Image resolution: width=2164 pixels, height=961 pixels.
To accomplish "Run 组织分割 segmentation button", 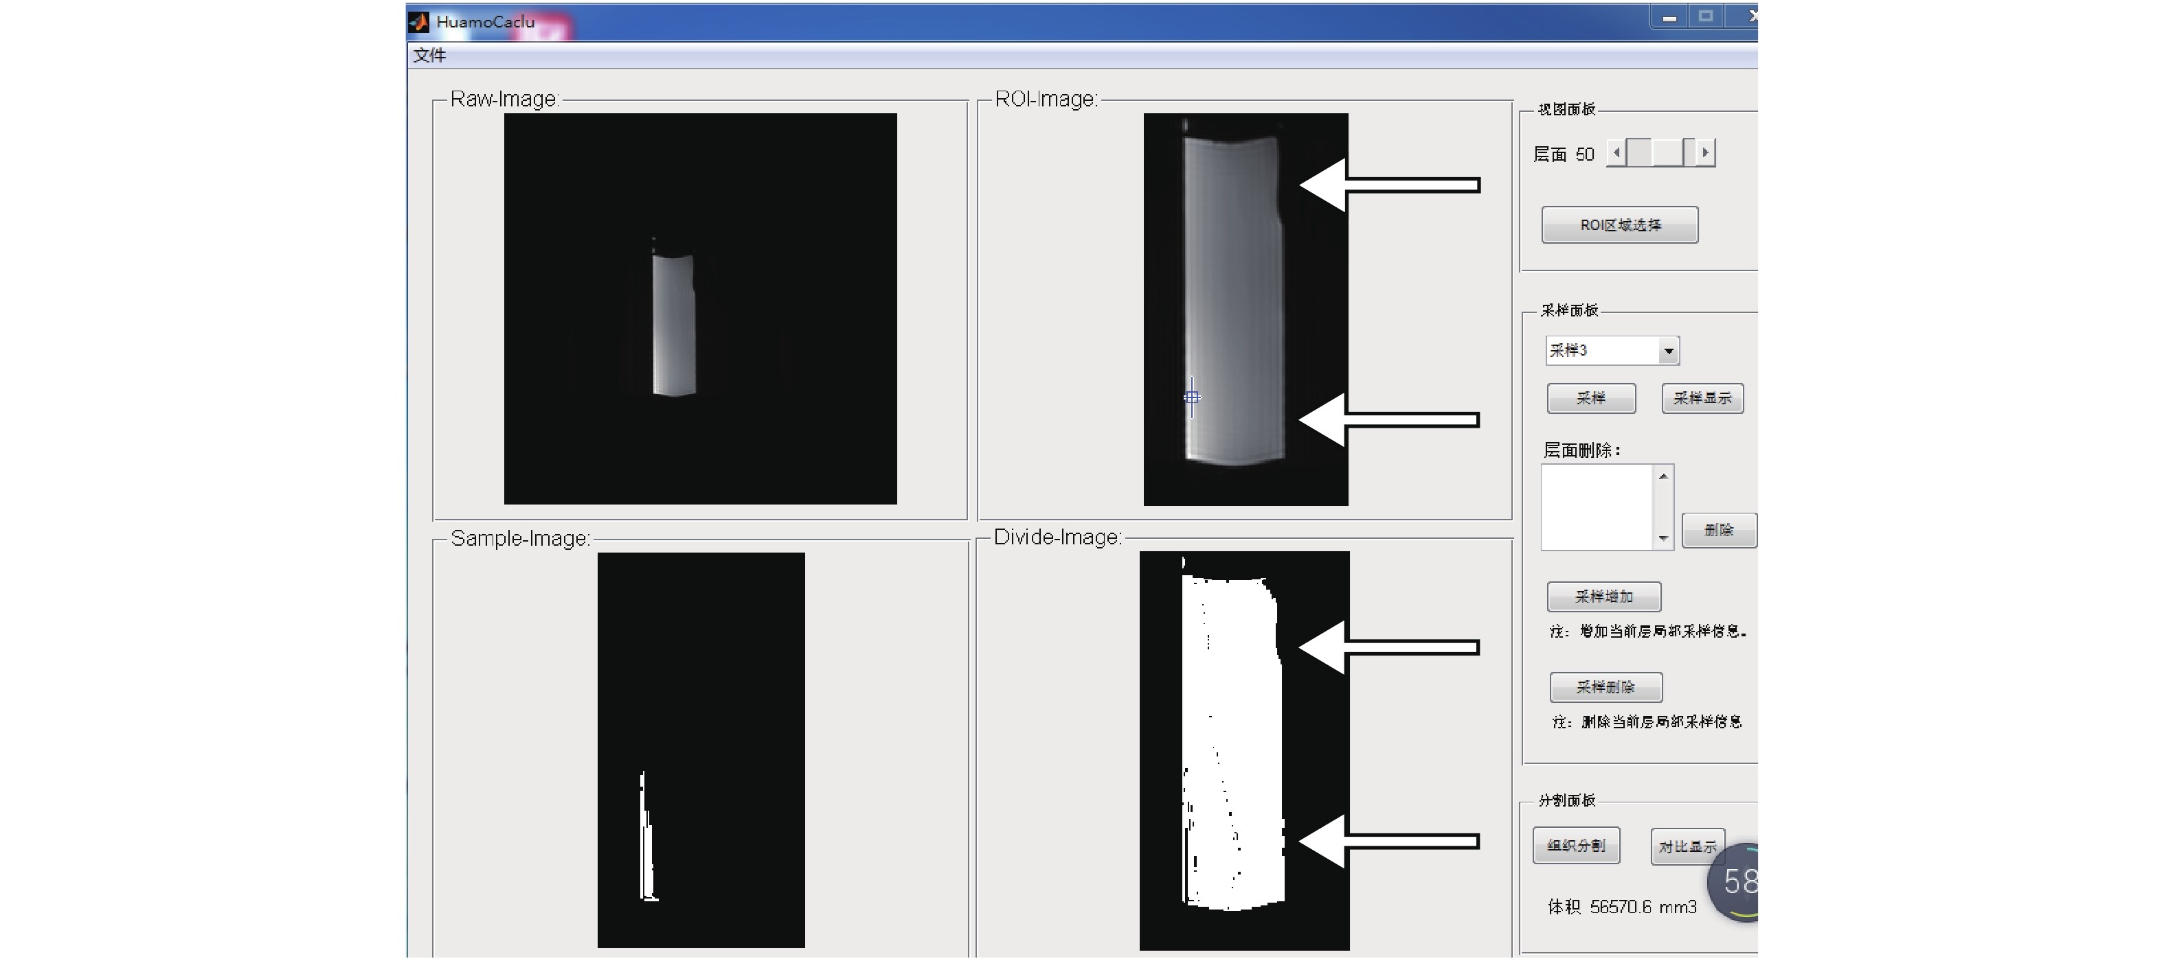I will [x=1576, y=845].
